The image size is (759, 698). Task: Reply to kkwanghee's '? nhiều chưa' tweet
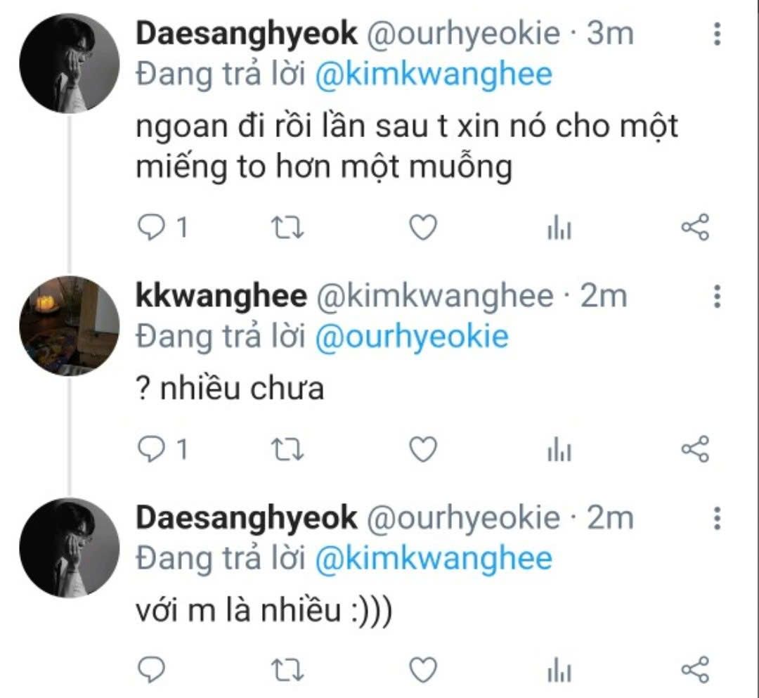tap(149, 448)
